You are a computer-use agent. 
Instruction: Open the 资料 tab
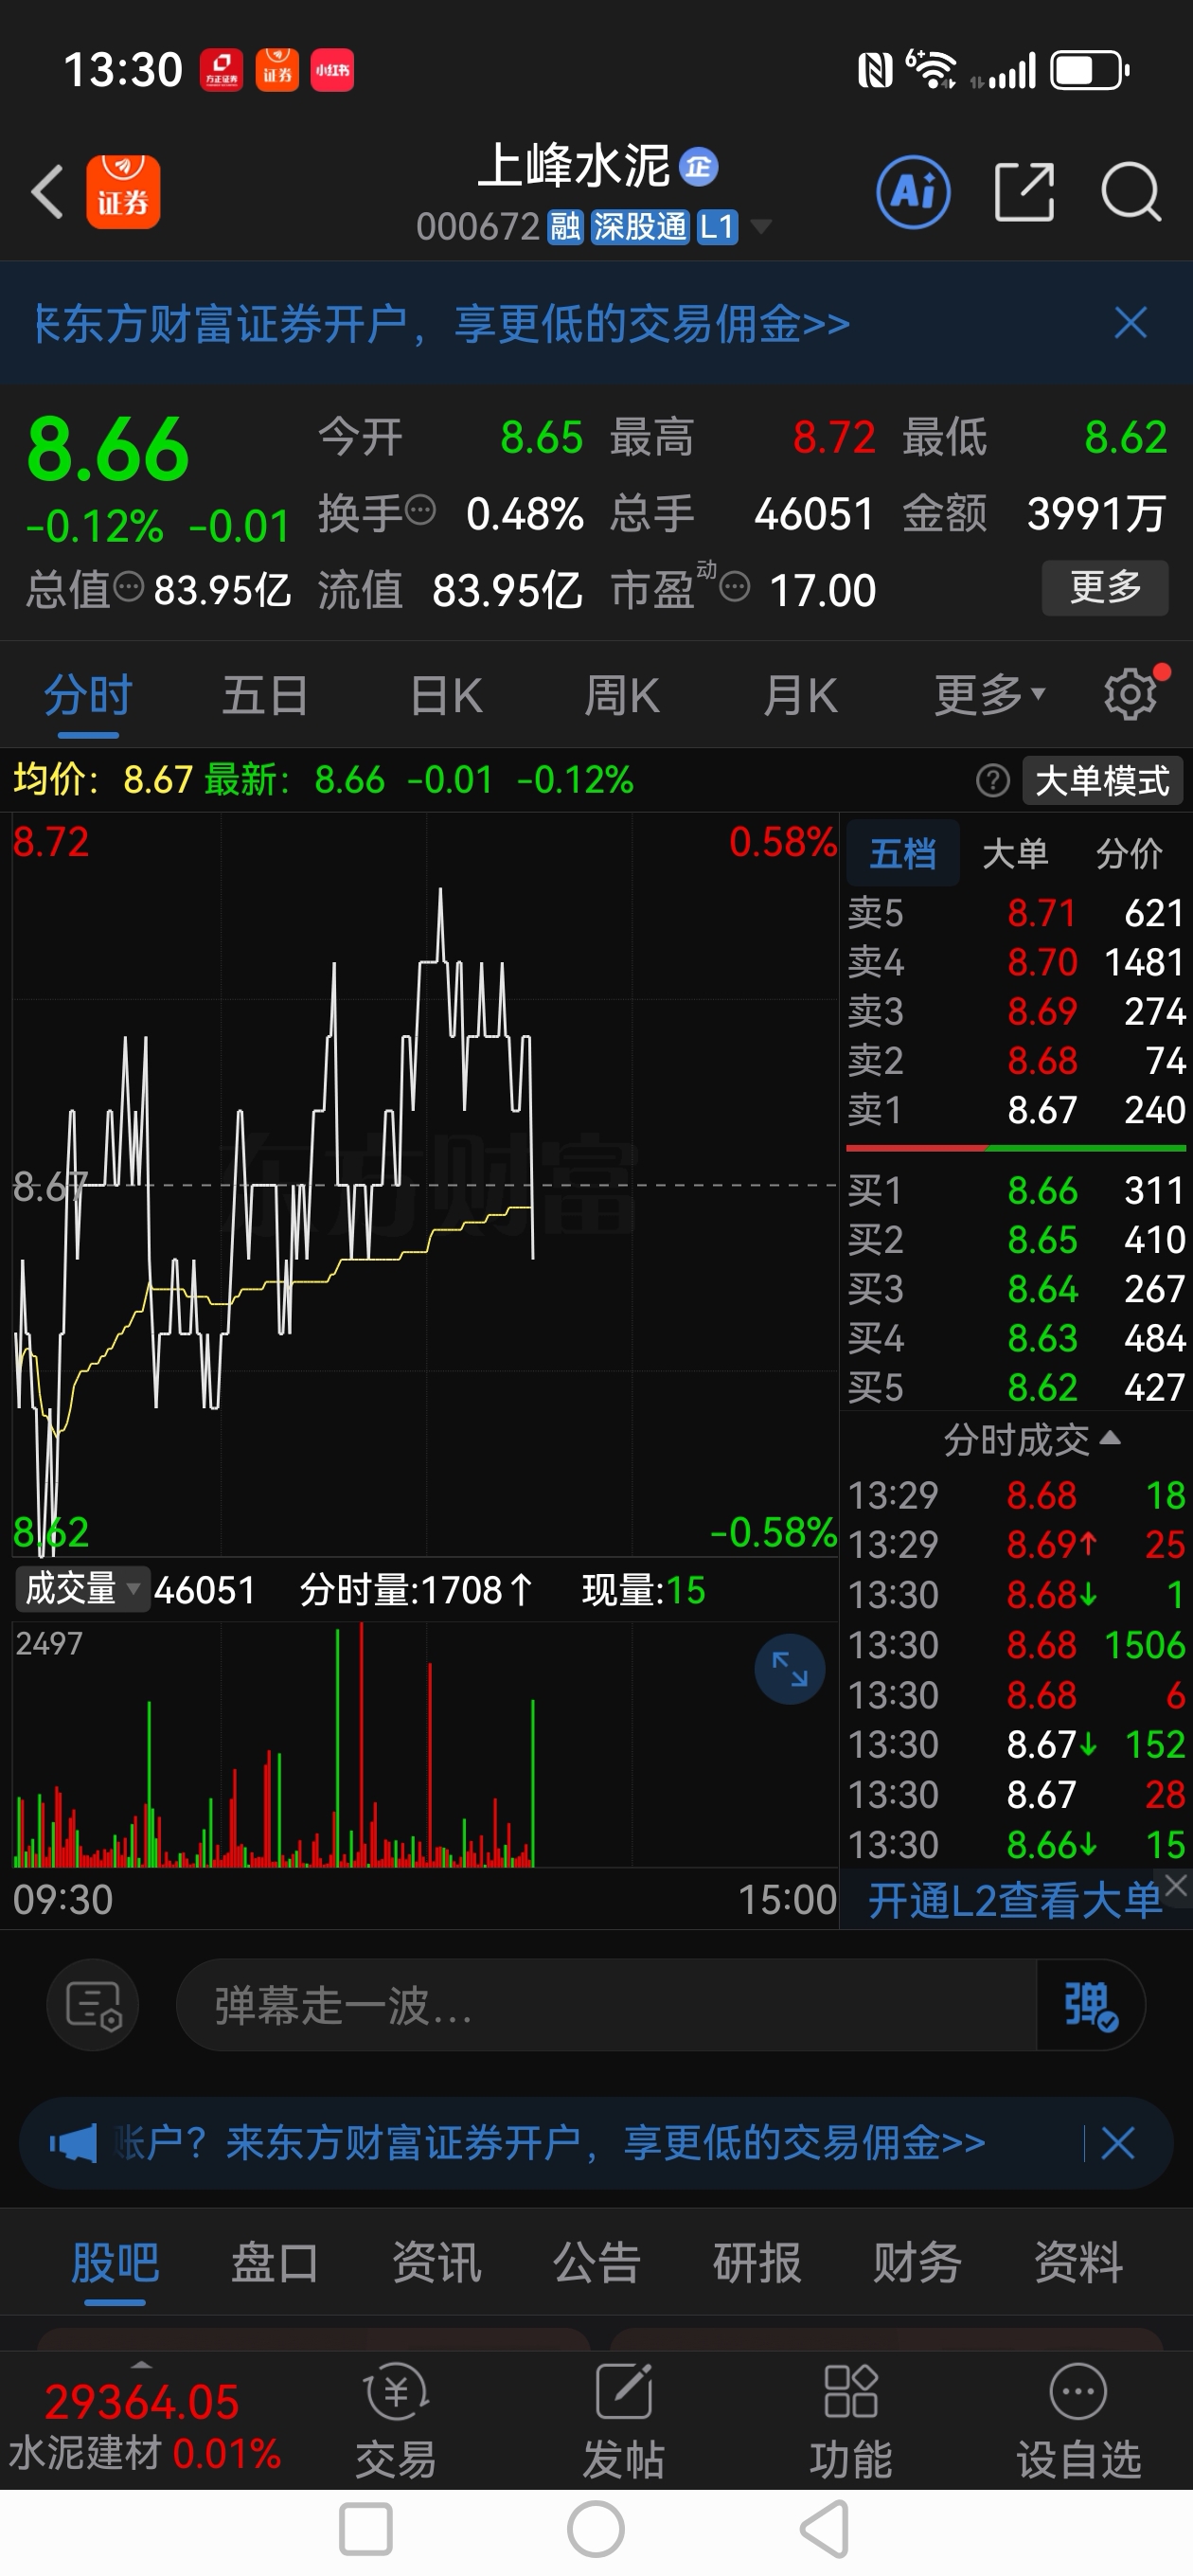tap(1078, 2263)
